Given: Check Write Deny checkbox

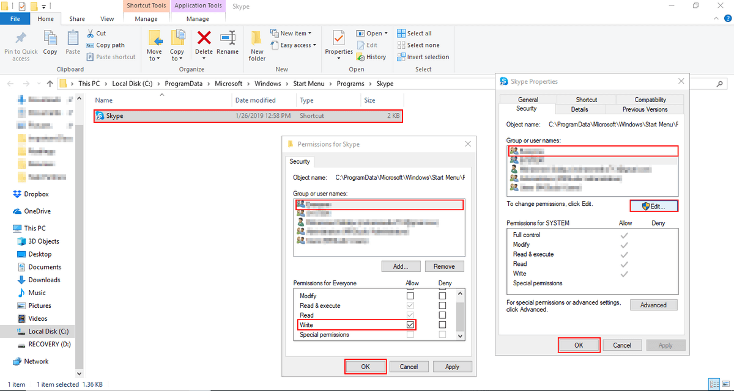Looking at the screenshot, I should [442, 325].
